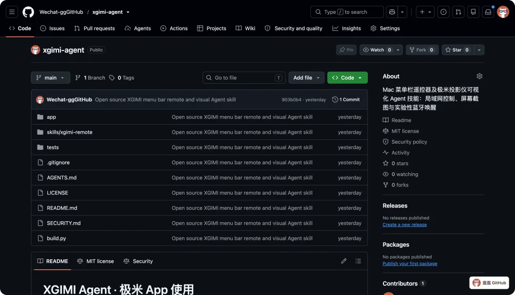Focus the Type / to search field
The image size is (515, 295).
pyautogui.click(x=347, y=12)
